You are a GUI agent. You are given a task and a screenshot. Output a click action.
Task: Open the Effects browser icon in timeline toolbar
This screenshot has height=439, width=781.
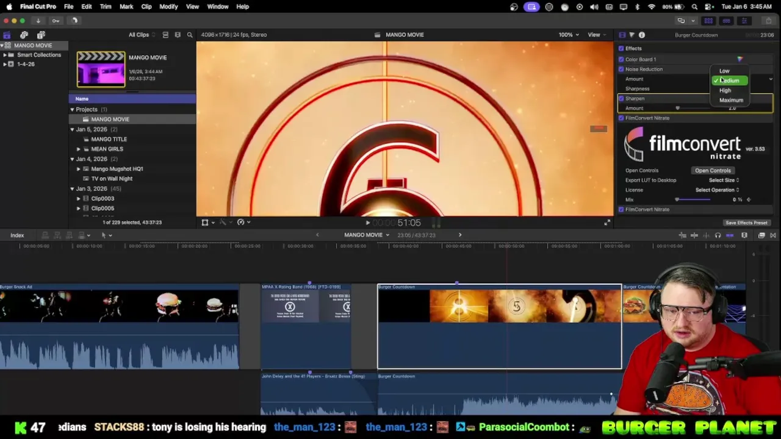(x=761, y=235)
